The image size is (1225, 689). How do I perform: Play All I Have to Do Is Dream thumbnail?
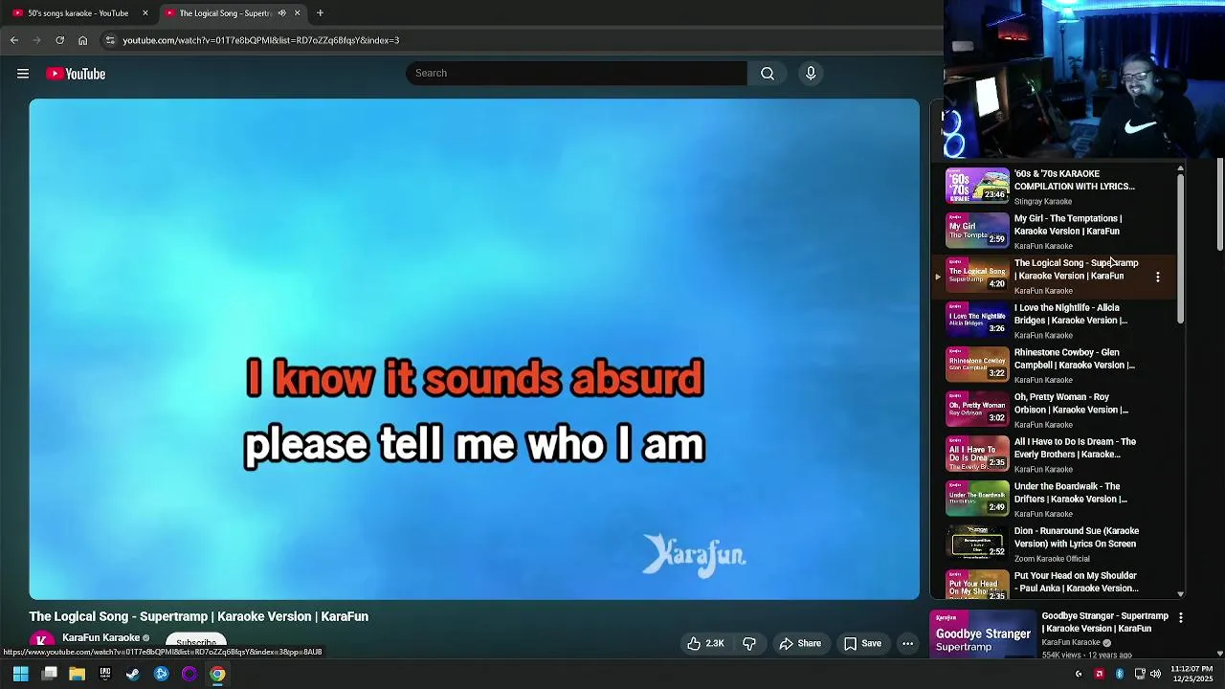[x=977, y=454]
